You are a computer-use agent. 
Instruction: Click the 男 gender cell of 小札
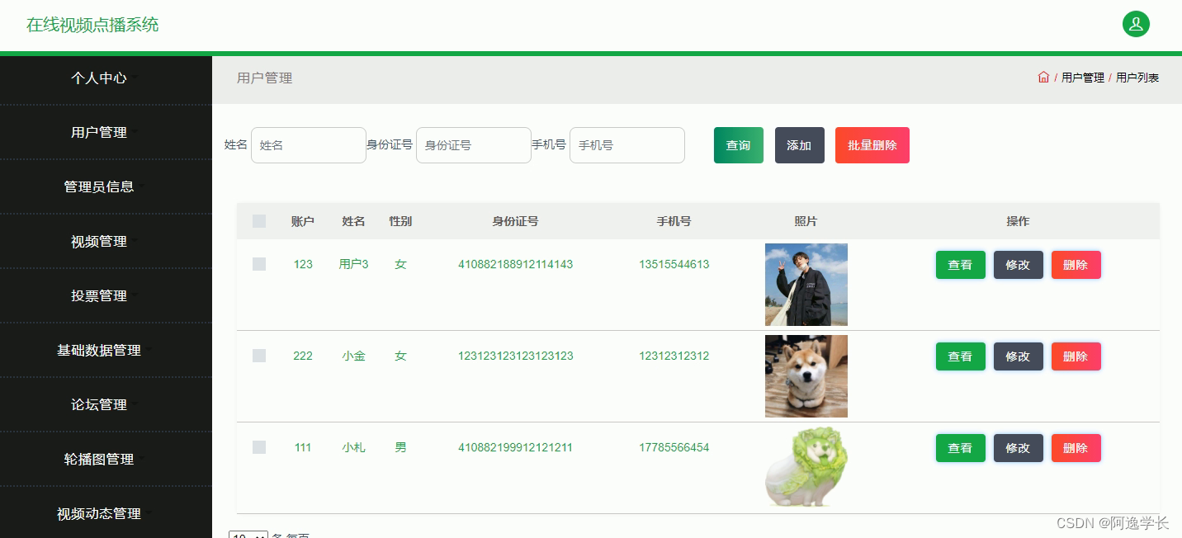400,447
